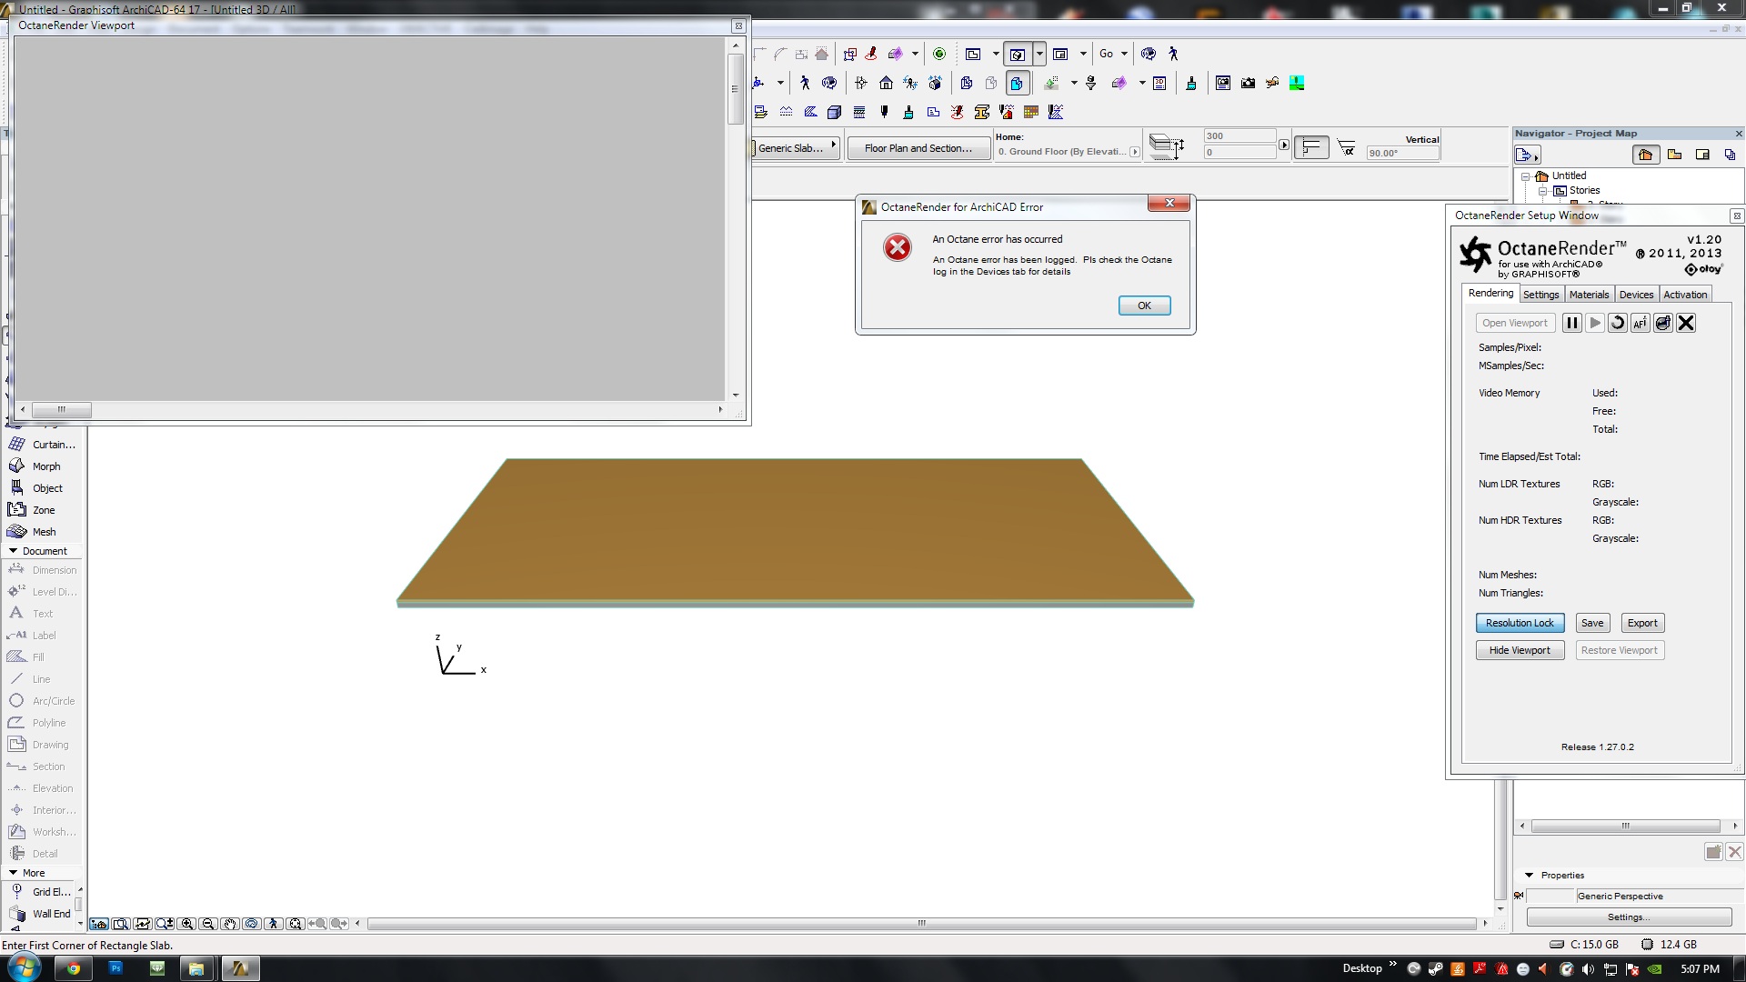Open the Go dropdown menu
Viewport: 1746px width, 982px height.
pyautogui.click(x=1113, y=54)
